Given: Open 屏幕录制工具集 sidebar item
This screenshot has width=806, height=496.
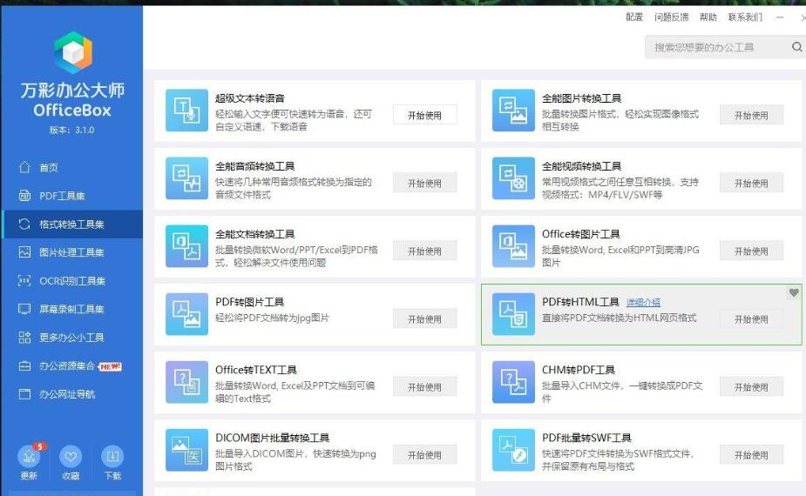Looking at the screenshot, I should point(72,309).
